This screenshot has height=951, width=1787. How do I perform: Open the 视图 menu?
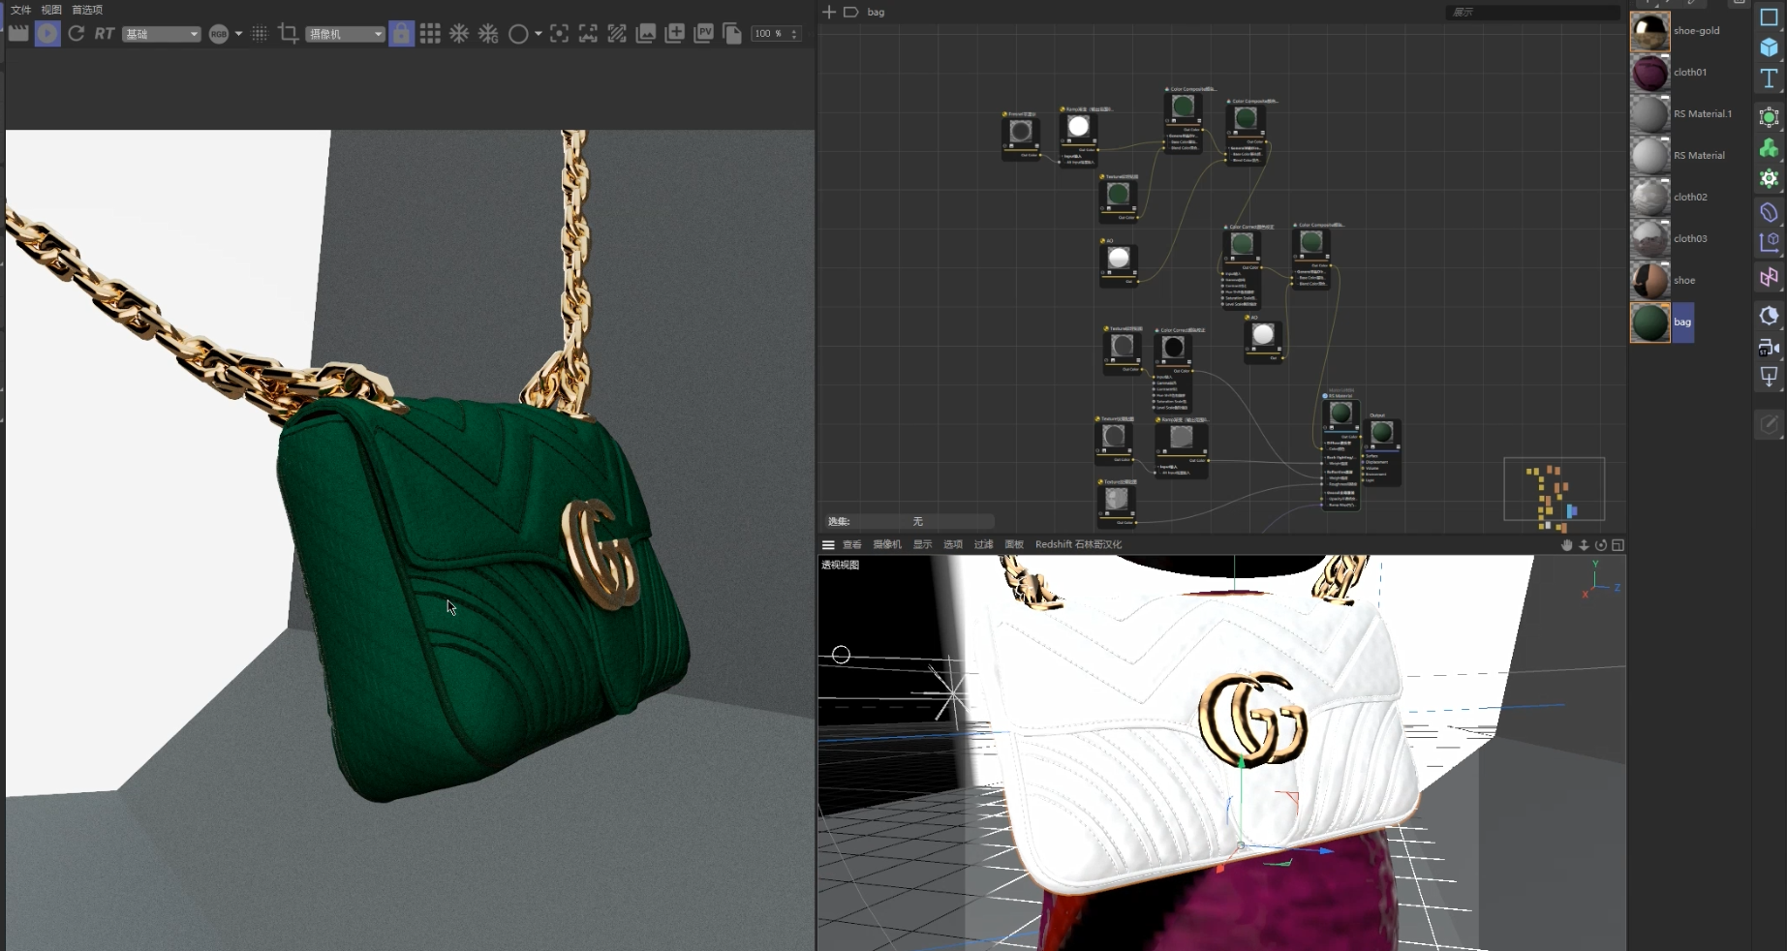[51, 10]
